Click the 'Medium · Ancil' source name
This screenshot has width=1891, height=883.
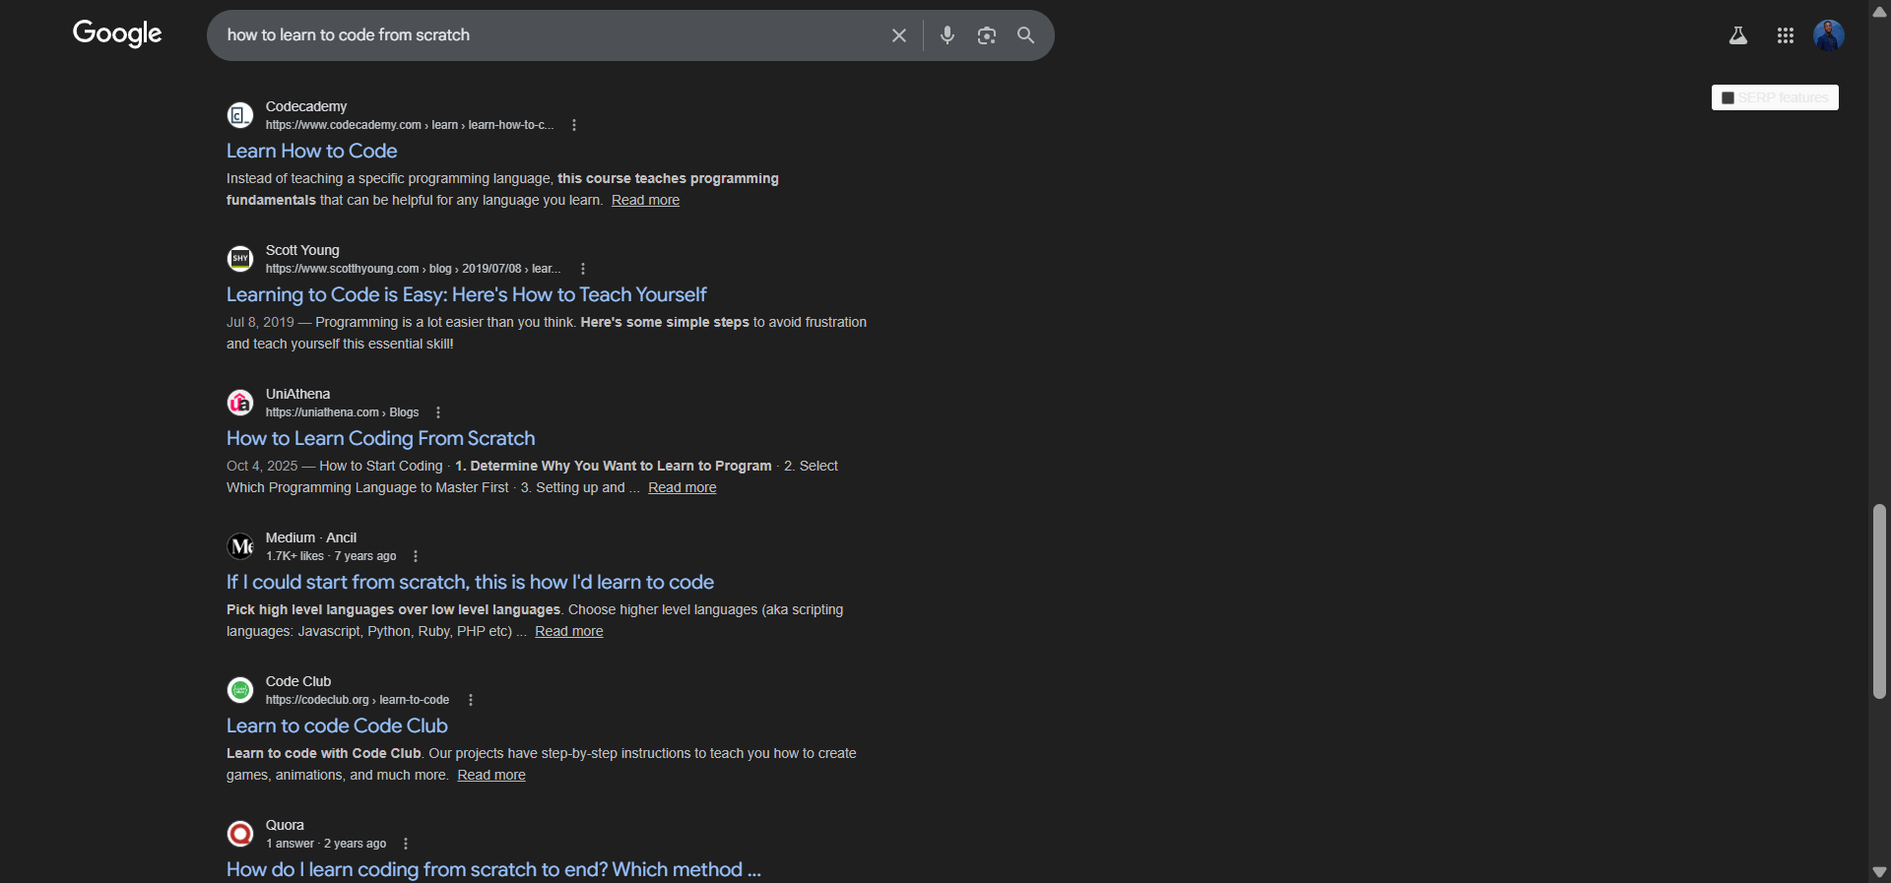(x=311, y=537)
